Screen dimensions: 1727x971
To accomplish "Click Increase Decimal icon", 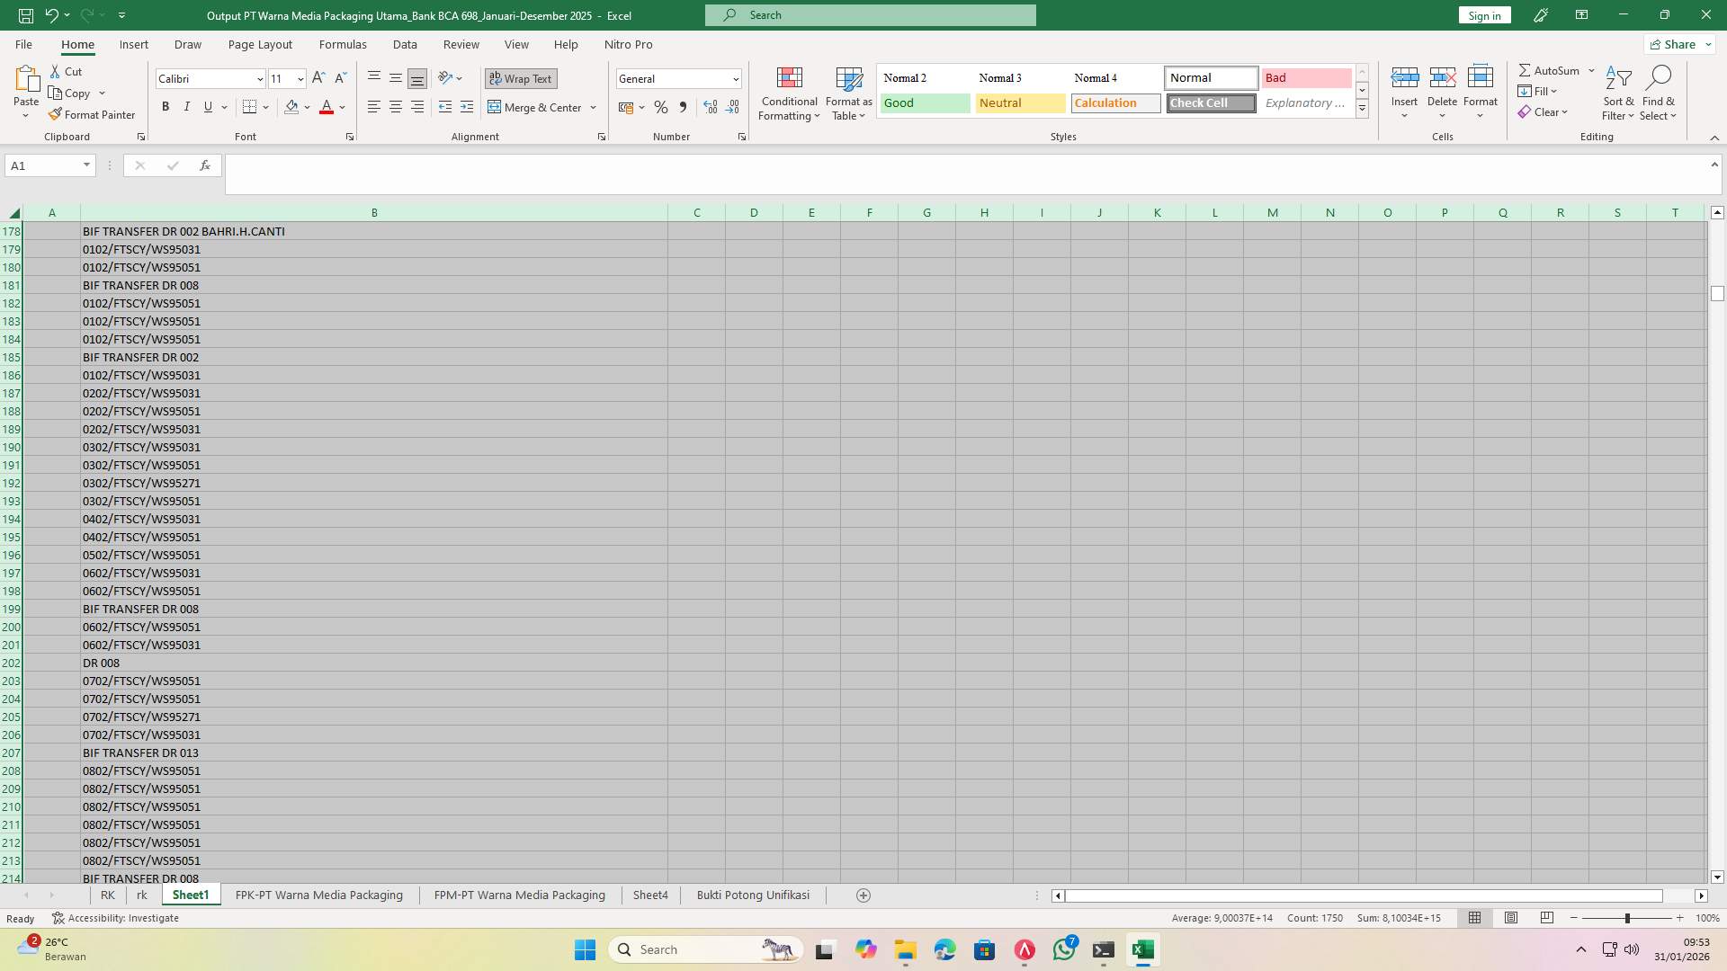I will (711, 107).
